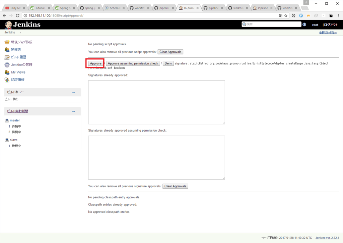This screenshot has width=343, height=243.
Task: Approve the pending signature
Action: coord(96,63)
